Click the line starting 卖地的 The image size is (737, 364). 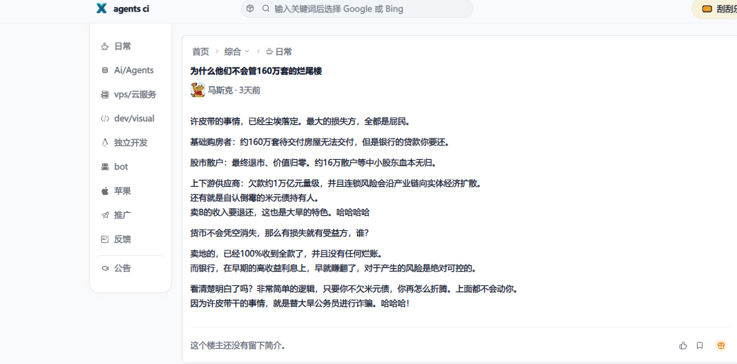click(x=286, y=254)
